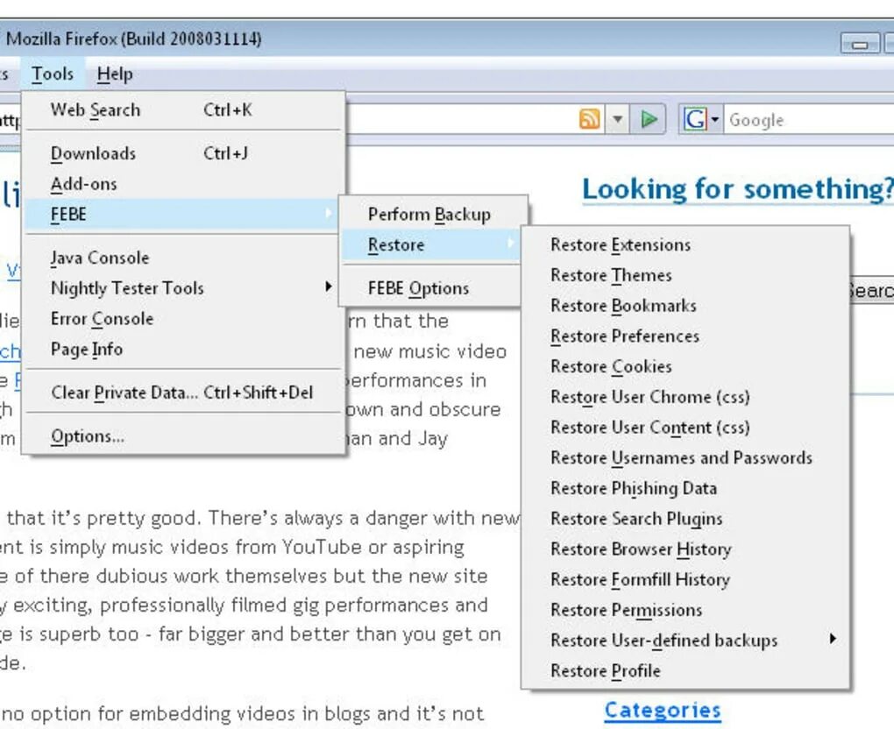Open the address bar history dropdown arrow
The width and height of the screenshot is (894, 729).
coord(618,120)
